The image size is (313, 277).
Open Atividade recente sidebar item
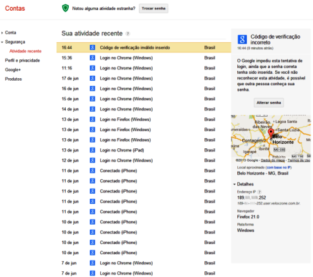[25, 51]
